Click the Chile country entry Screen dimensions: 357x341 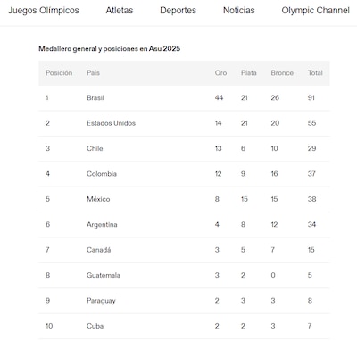pos(95,148)
